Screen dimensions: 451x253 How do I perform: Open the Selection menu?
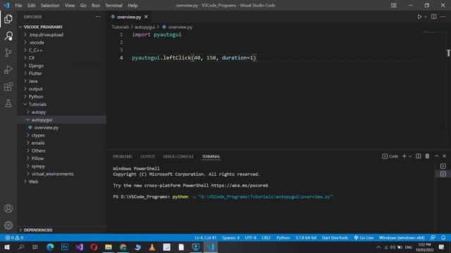click(x=50, y=6)
